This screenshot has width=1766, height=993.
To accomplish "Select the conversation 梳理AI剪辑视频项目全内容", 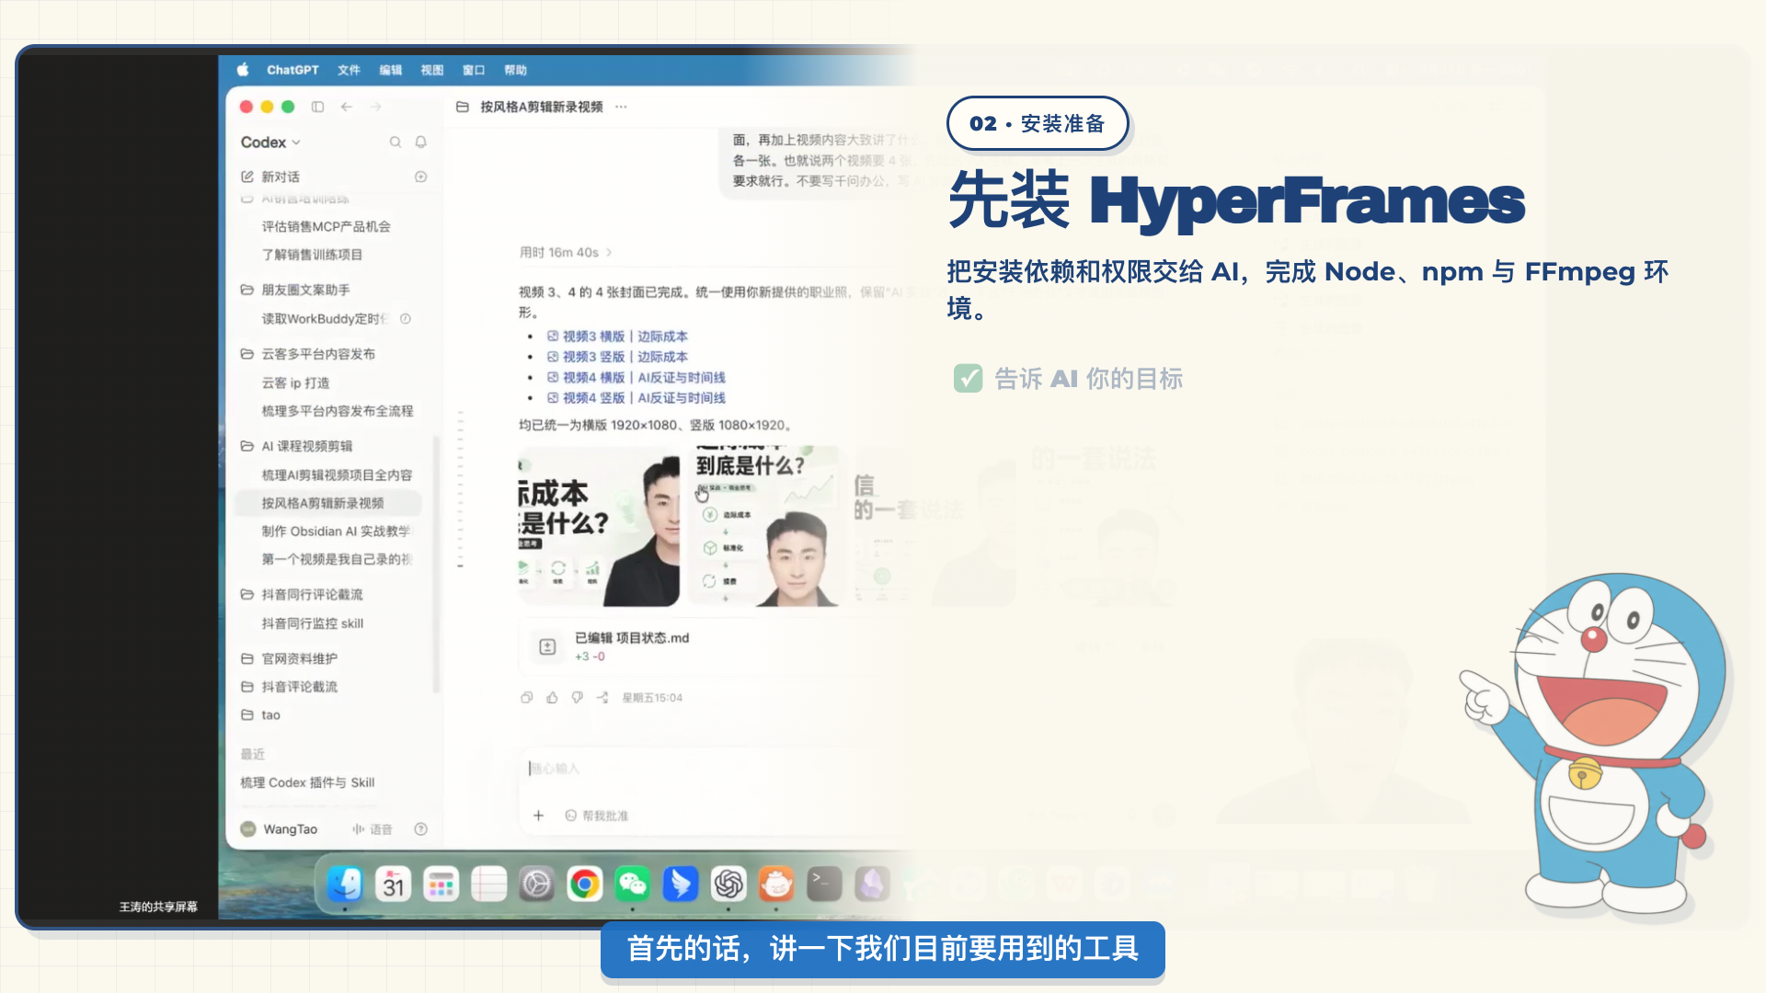I will click(x=337, y=474).
